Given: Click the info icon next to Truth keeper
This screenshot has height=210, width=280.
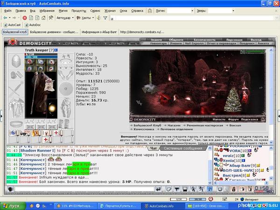Looking at the screenshot, I should [56, 50].
